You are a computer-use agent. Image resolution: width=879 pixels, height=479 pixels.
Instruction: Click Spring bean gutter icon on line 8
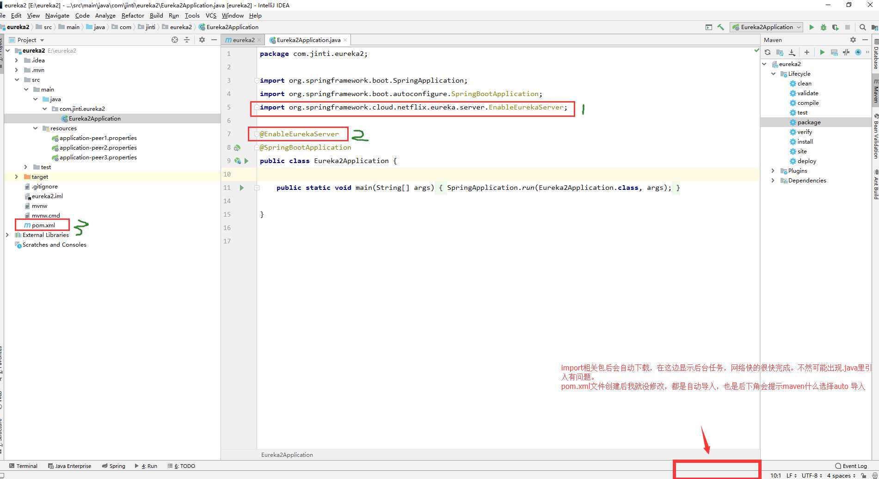(x=237, y=148)
